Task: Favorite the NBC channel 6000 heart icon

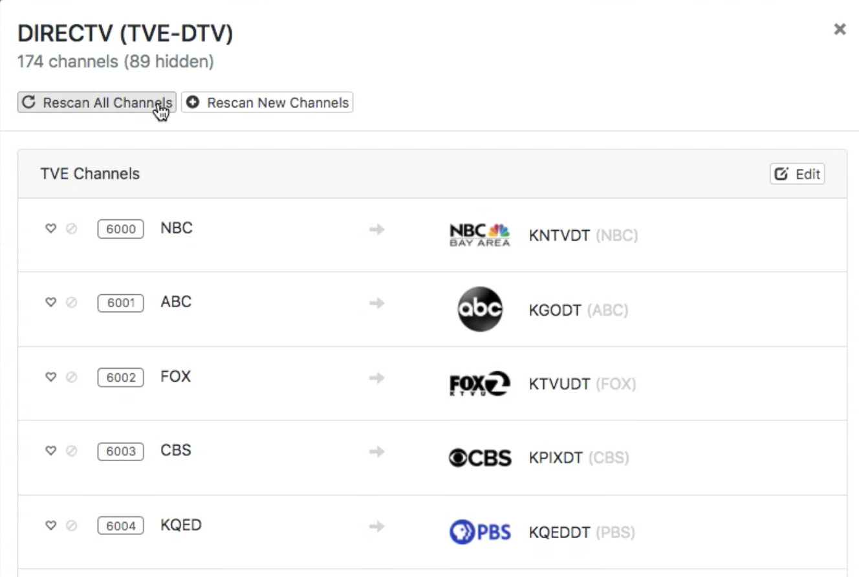Action: coord(50,229)
